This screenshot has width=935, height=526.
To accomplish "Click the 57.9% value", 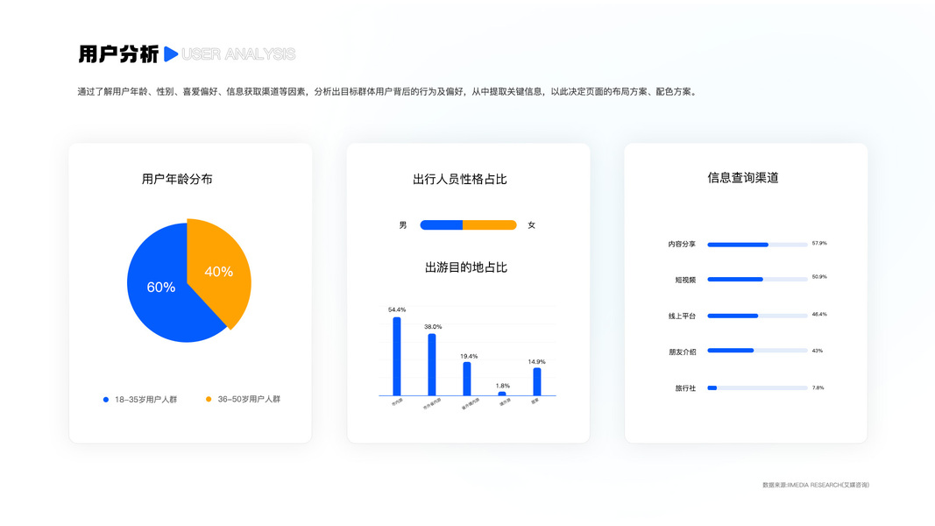I will 819,244.
